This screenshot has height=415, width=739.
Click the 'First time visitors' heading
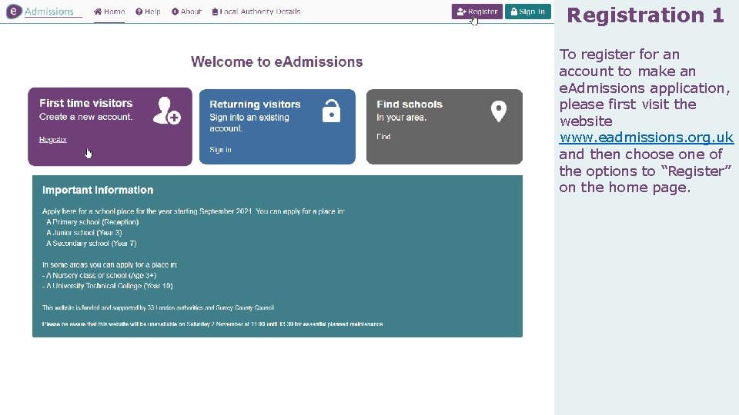click(x=85, y=103)
